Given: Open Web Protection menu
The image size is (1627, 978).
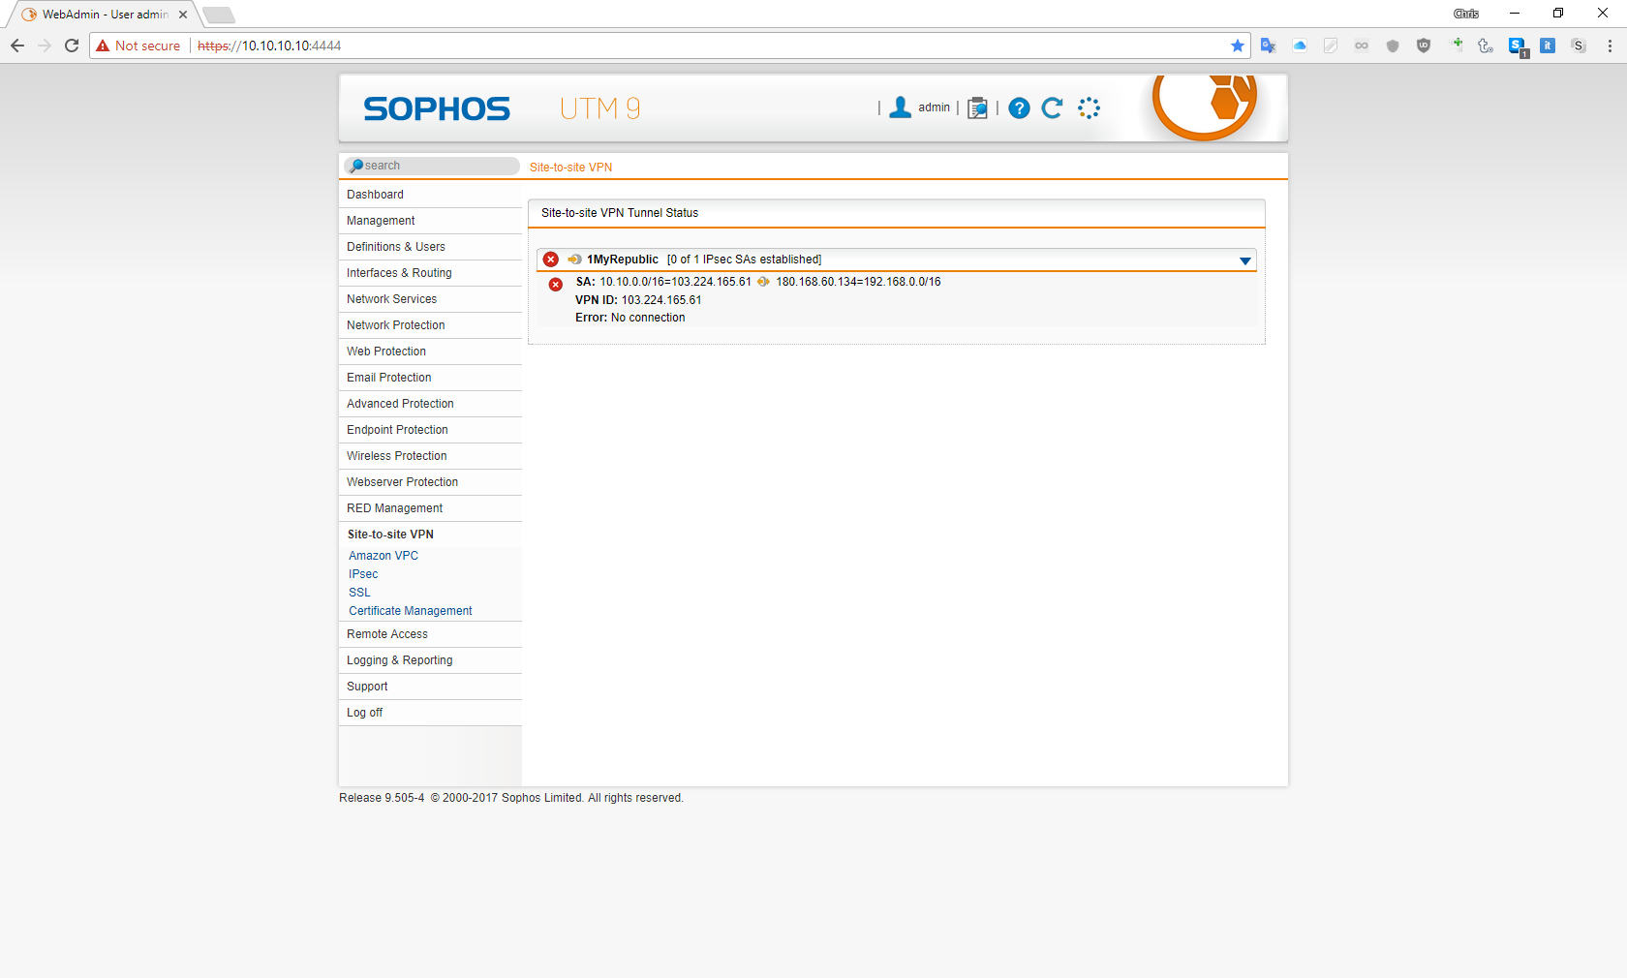Looking at the screenshot, I should point(430,351).
